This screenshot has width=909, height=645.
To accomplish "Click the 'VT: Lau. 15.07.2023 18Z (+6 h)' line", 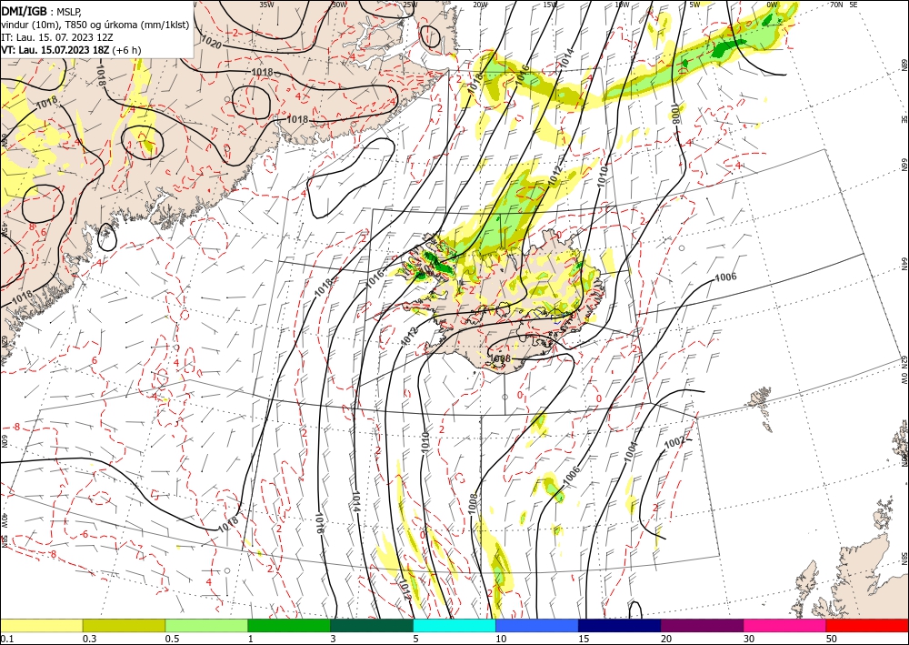I will (71, 50).
